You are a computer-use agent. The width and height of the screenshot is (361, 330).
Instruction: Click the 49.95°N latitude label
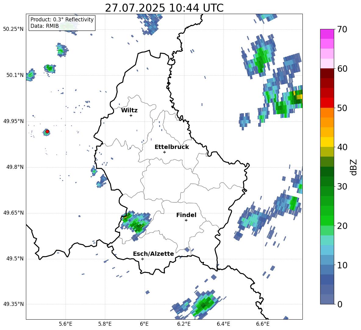[13, 121]
